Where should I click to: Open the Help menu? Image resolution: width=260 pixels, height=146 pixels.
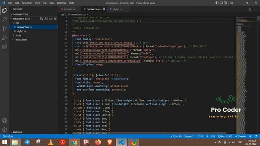(x=71, y=3)
